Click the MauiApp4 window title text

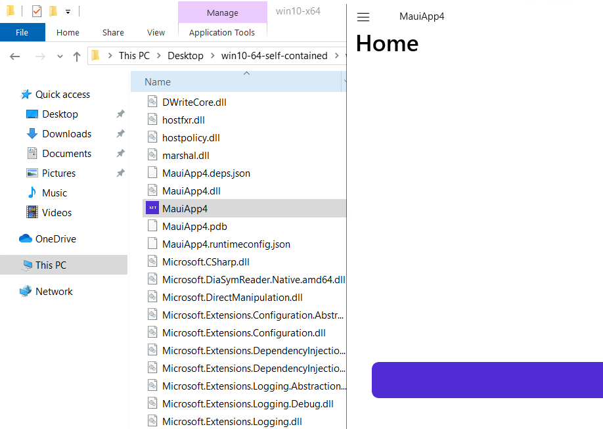click(422, 16)
